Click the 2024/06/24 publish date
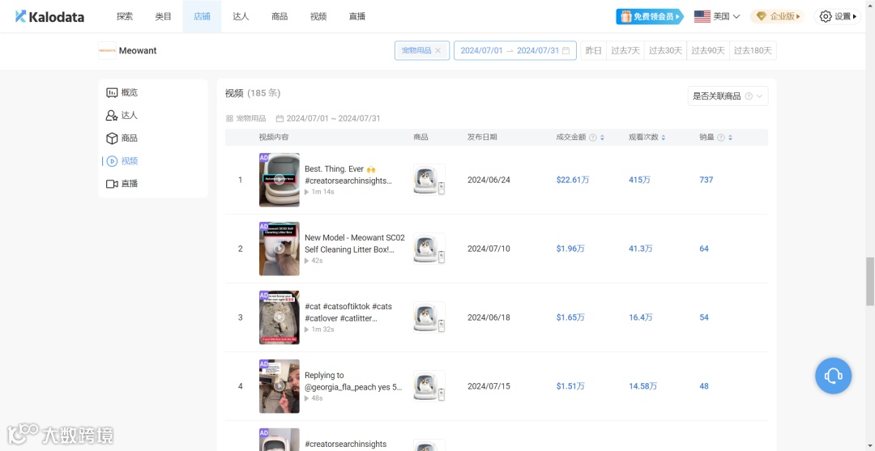The width and height of the screenshot is (875, 451). coord(489,180)
